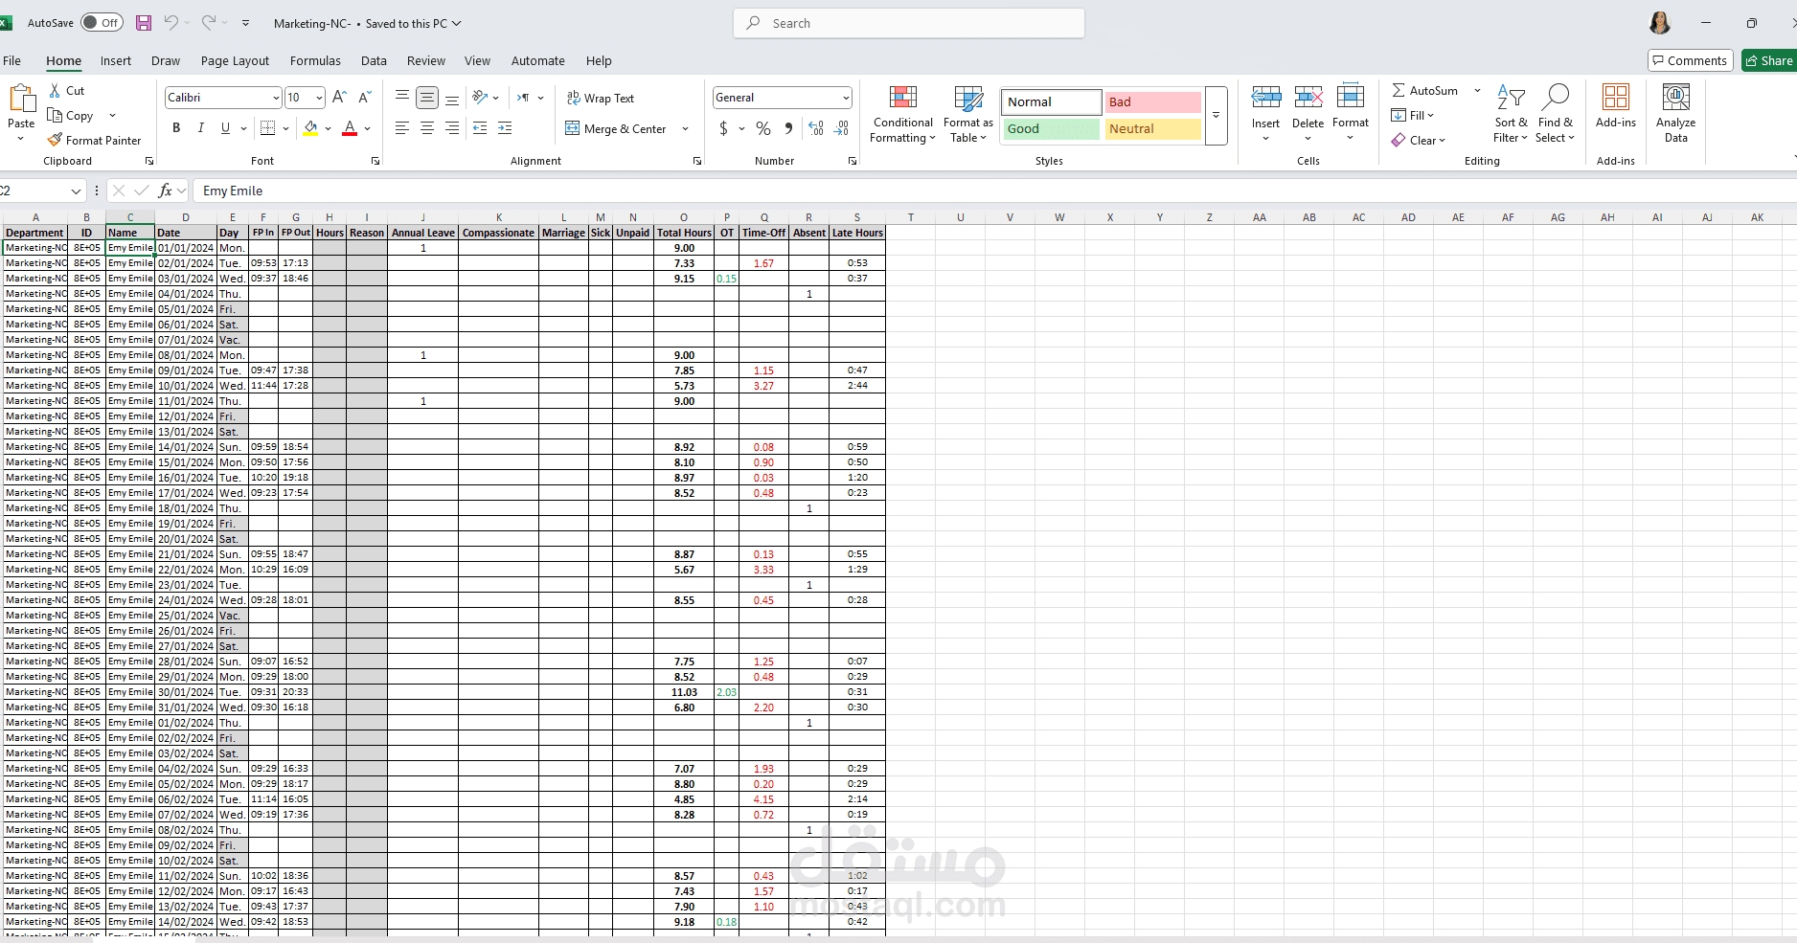Click the Cut scissors icon
The image size is (1797, 943).
[56, 90]
